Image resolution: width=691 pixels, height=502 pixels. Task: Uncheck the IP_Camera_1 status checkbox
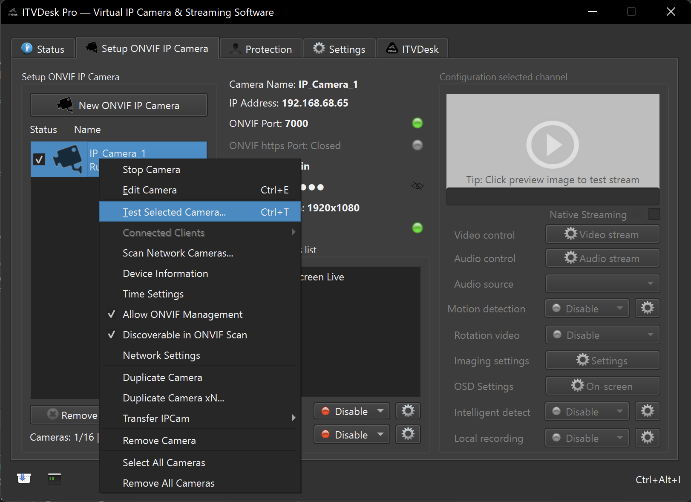click(39, 159)
